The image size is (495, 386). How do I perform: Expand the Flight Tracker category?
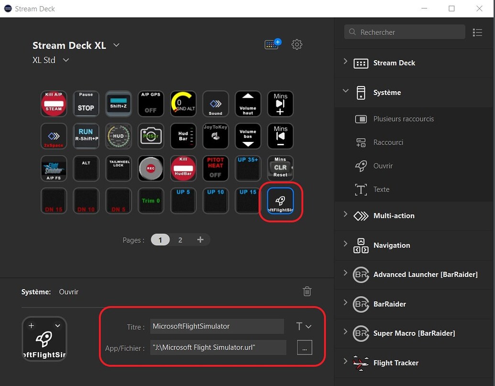point(345,363)
